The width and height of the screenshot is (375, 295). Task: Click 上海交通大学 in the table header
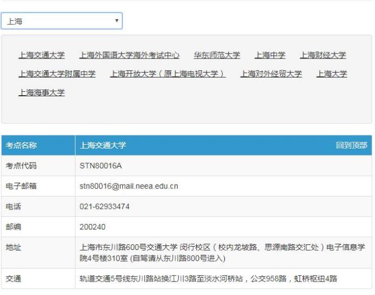pos(103,145)
